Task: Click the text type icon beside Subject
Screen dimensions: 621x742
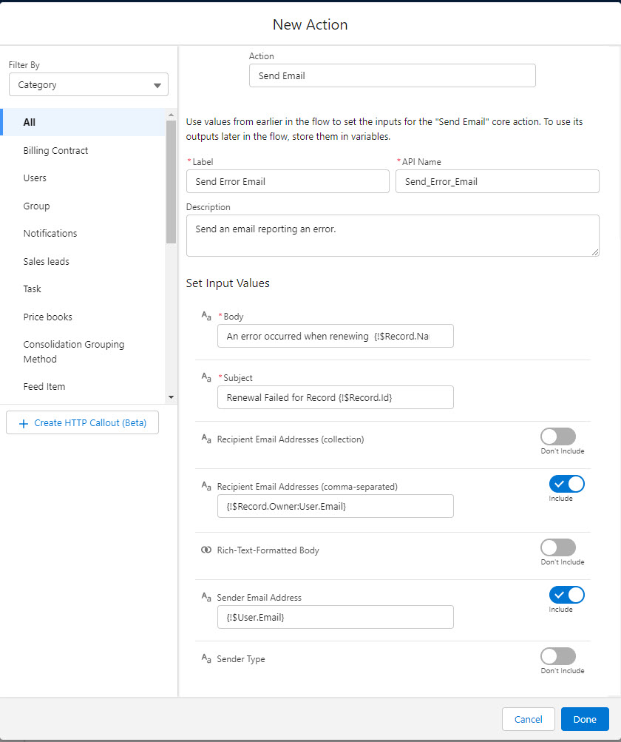Action: pos(206,377)
